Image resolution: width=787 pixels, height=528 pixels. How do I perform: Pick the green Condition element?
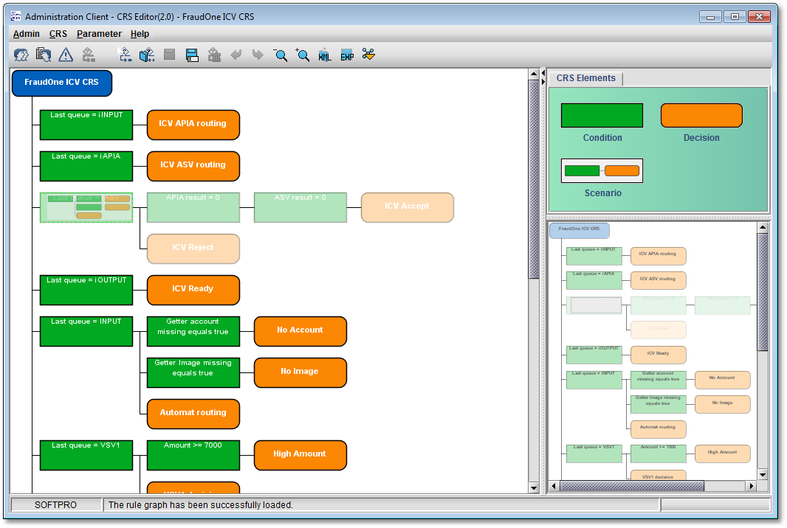click(602, 116)
